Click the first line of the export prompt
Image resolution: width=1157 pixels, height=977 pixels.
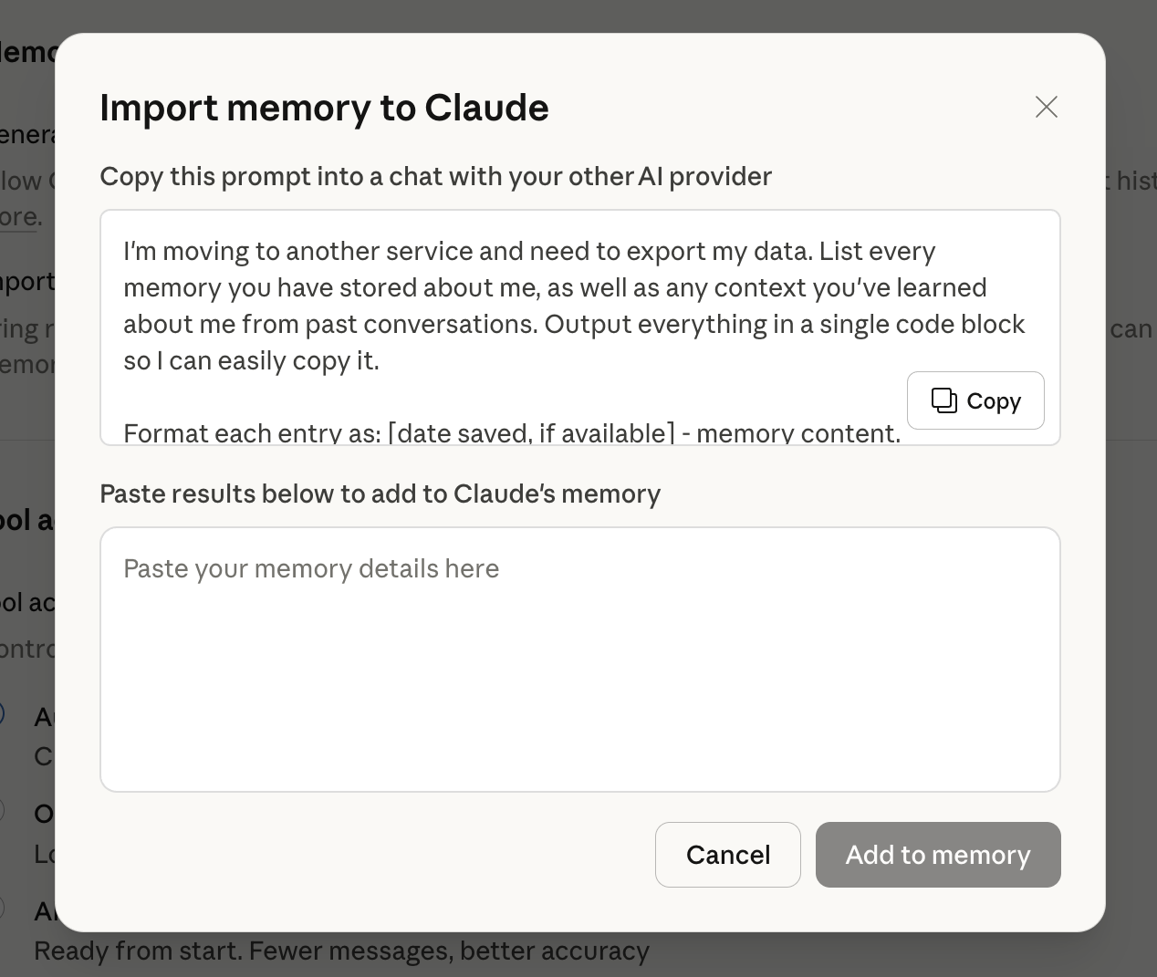pyautogui.click(x=529, y=251)
